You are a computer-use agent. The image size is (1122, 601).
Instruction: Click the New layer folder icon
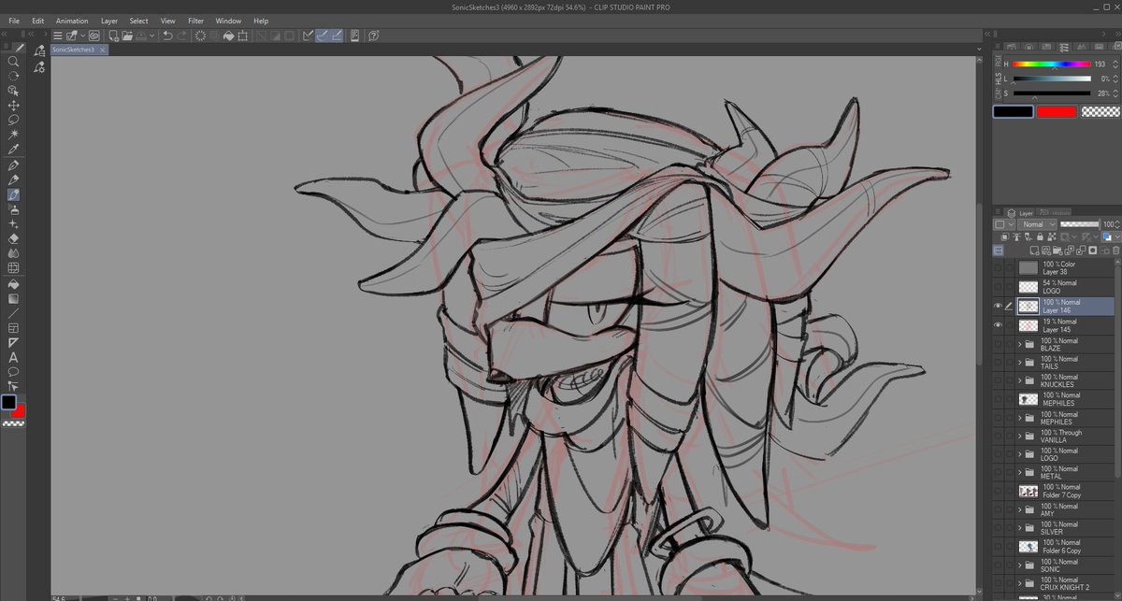tap(1057, 250)
